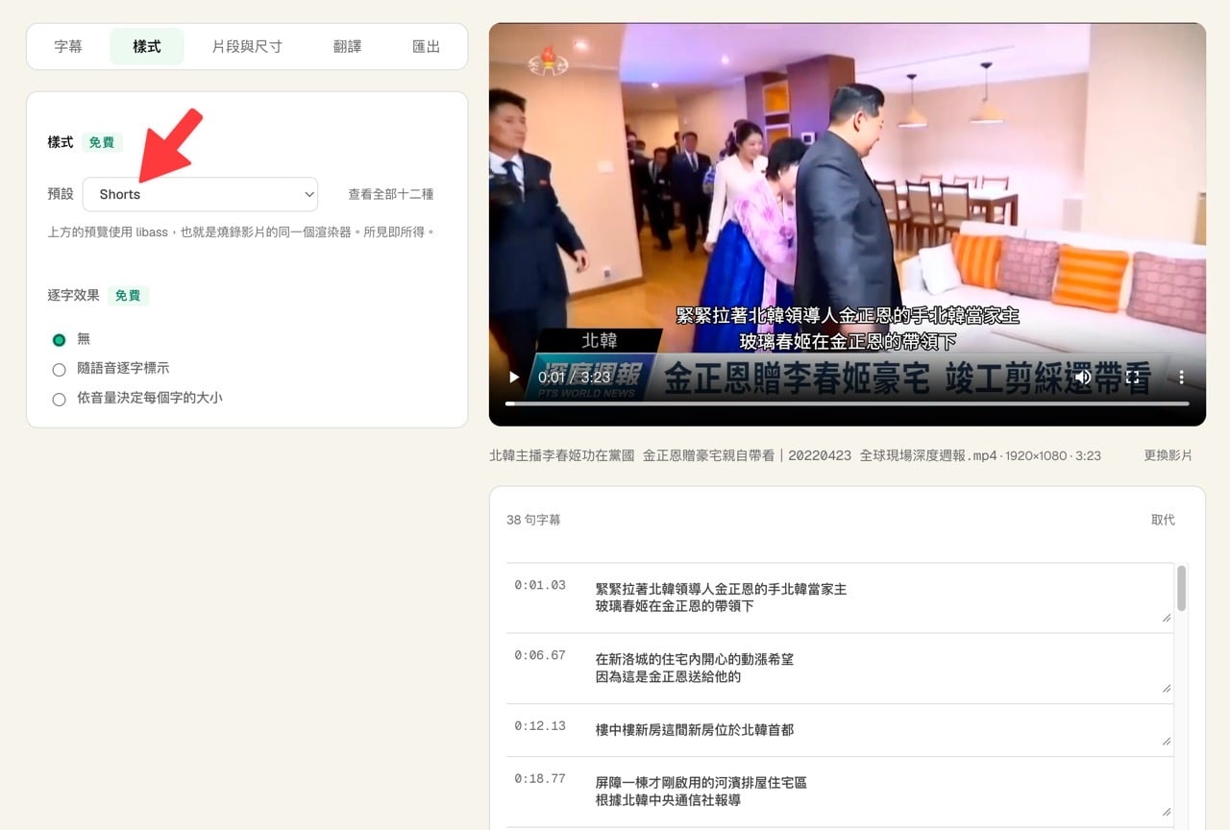Click 更換影片 to change video

pyautogui.click(x=1168, y=455)
